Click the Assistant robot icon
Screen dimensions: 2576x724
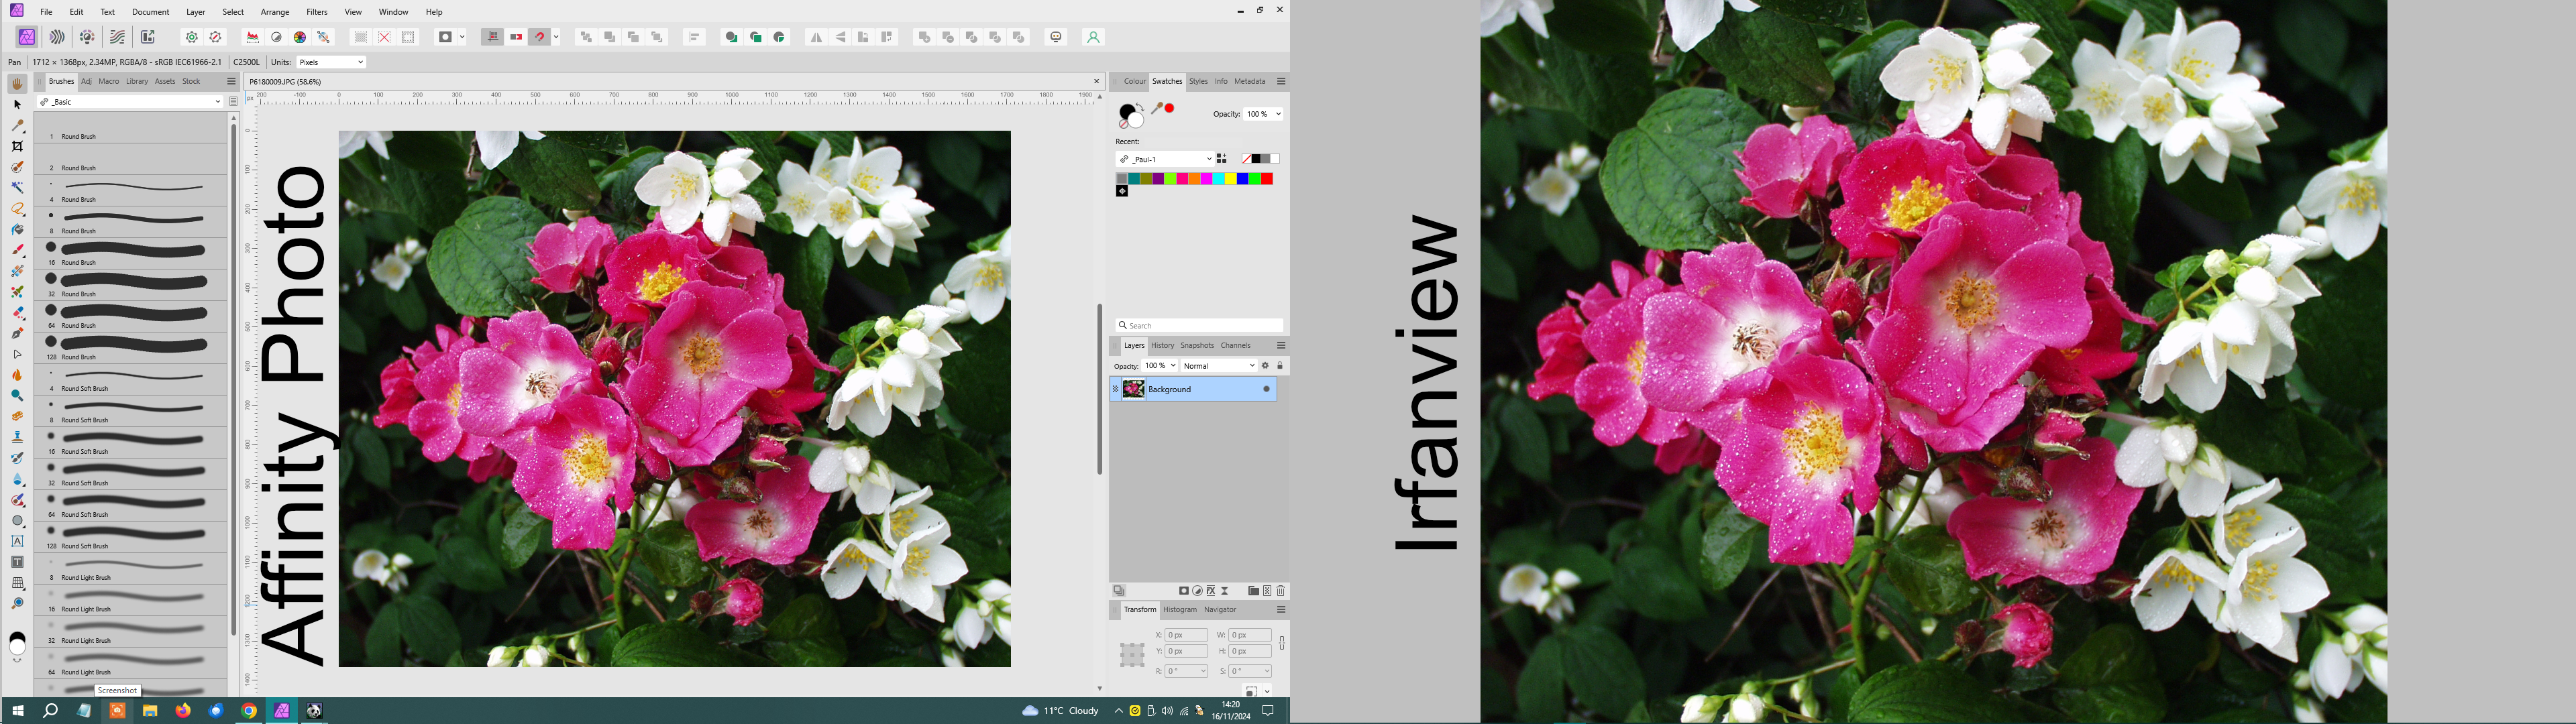(1056, 37)
